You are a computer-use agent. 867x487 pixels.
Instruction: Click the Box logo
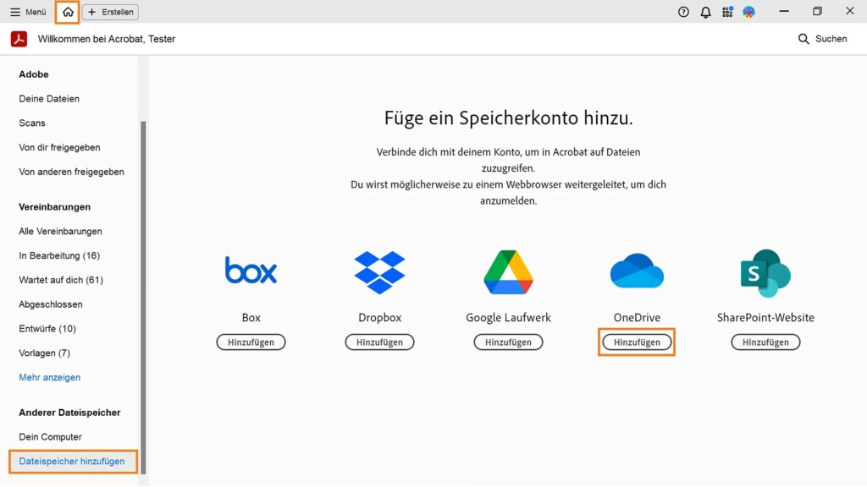click(251, 271)
